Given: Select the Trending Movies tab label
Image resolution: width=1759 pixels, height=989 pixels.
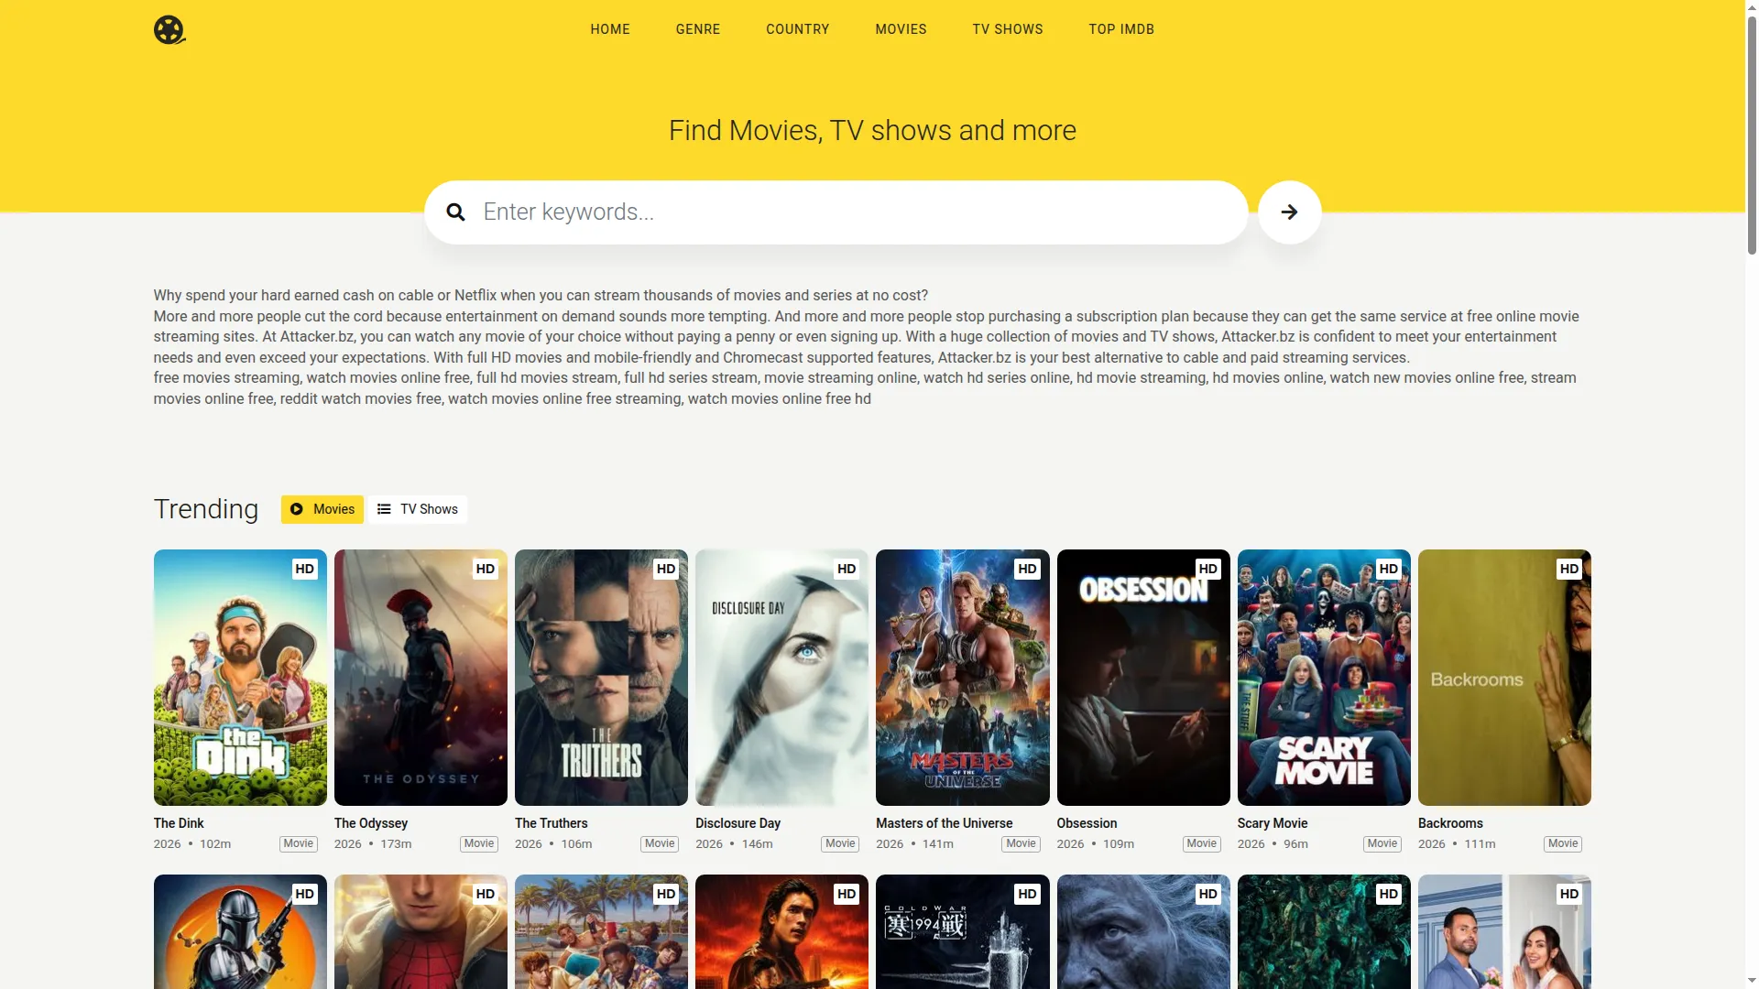Looking at the screenshot, I should (x=333, y=509).
